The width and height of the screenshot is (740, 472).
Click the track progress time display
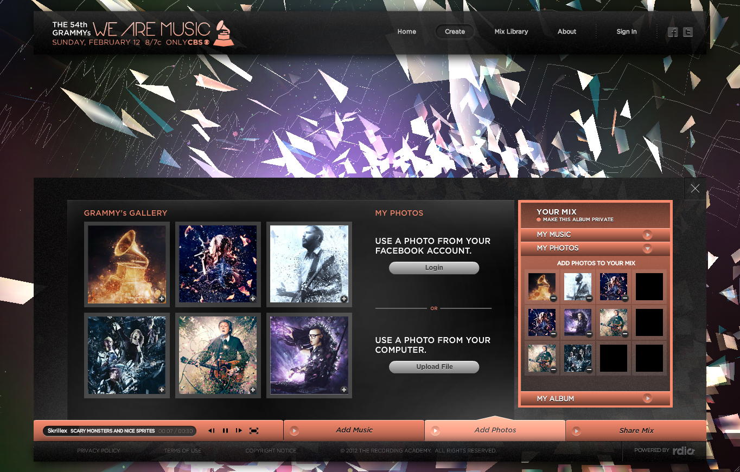(x=175, y=431)
